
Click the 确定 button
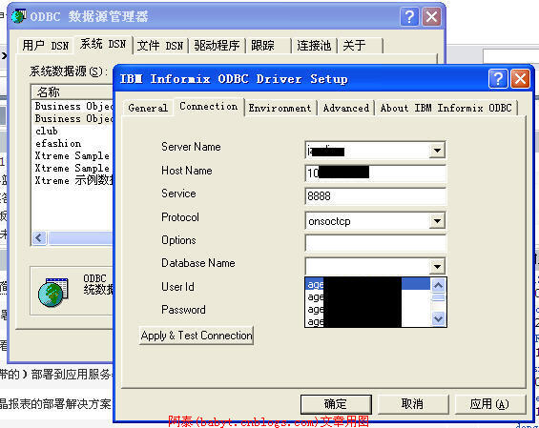[x=336, y=404]
